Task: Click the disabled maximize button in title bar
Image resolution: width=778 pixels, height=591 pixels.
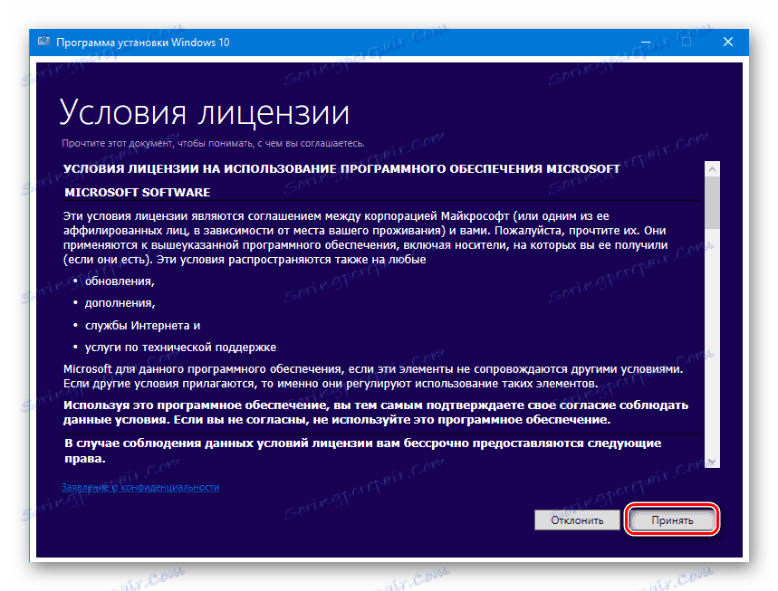Action: coord(687,42)
